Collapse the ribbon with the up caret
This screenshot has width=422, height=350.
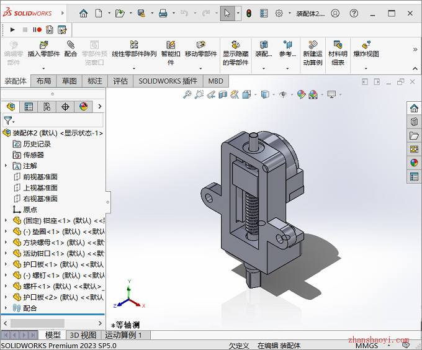coord(415,69)
